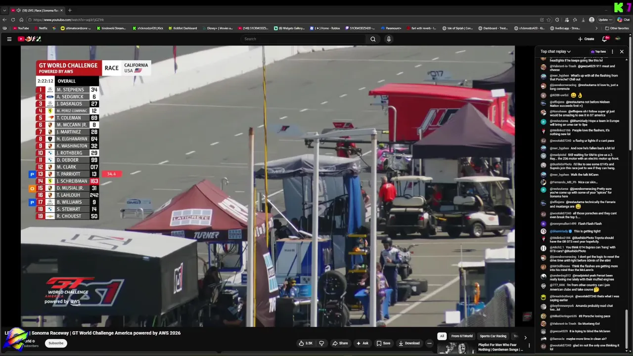Go back in the browser

(4, 20)
